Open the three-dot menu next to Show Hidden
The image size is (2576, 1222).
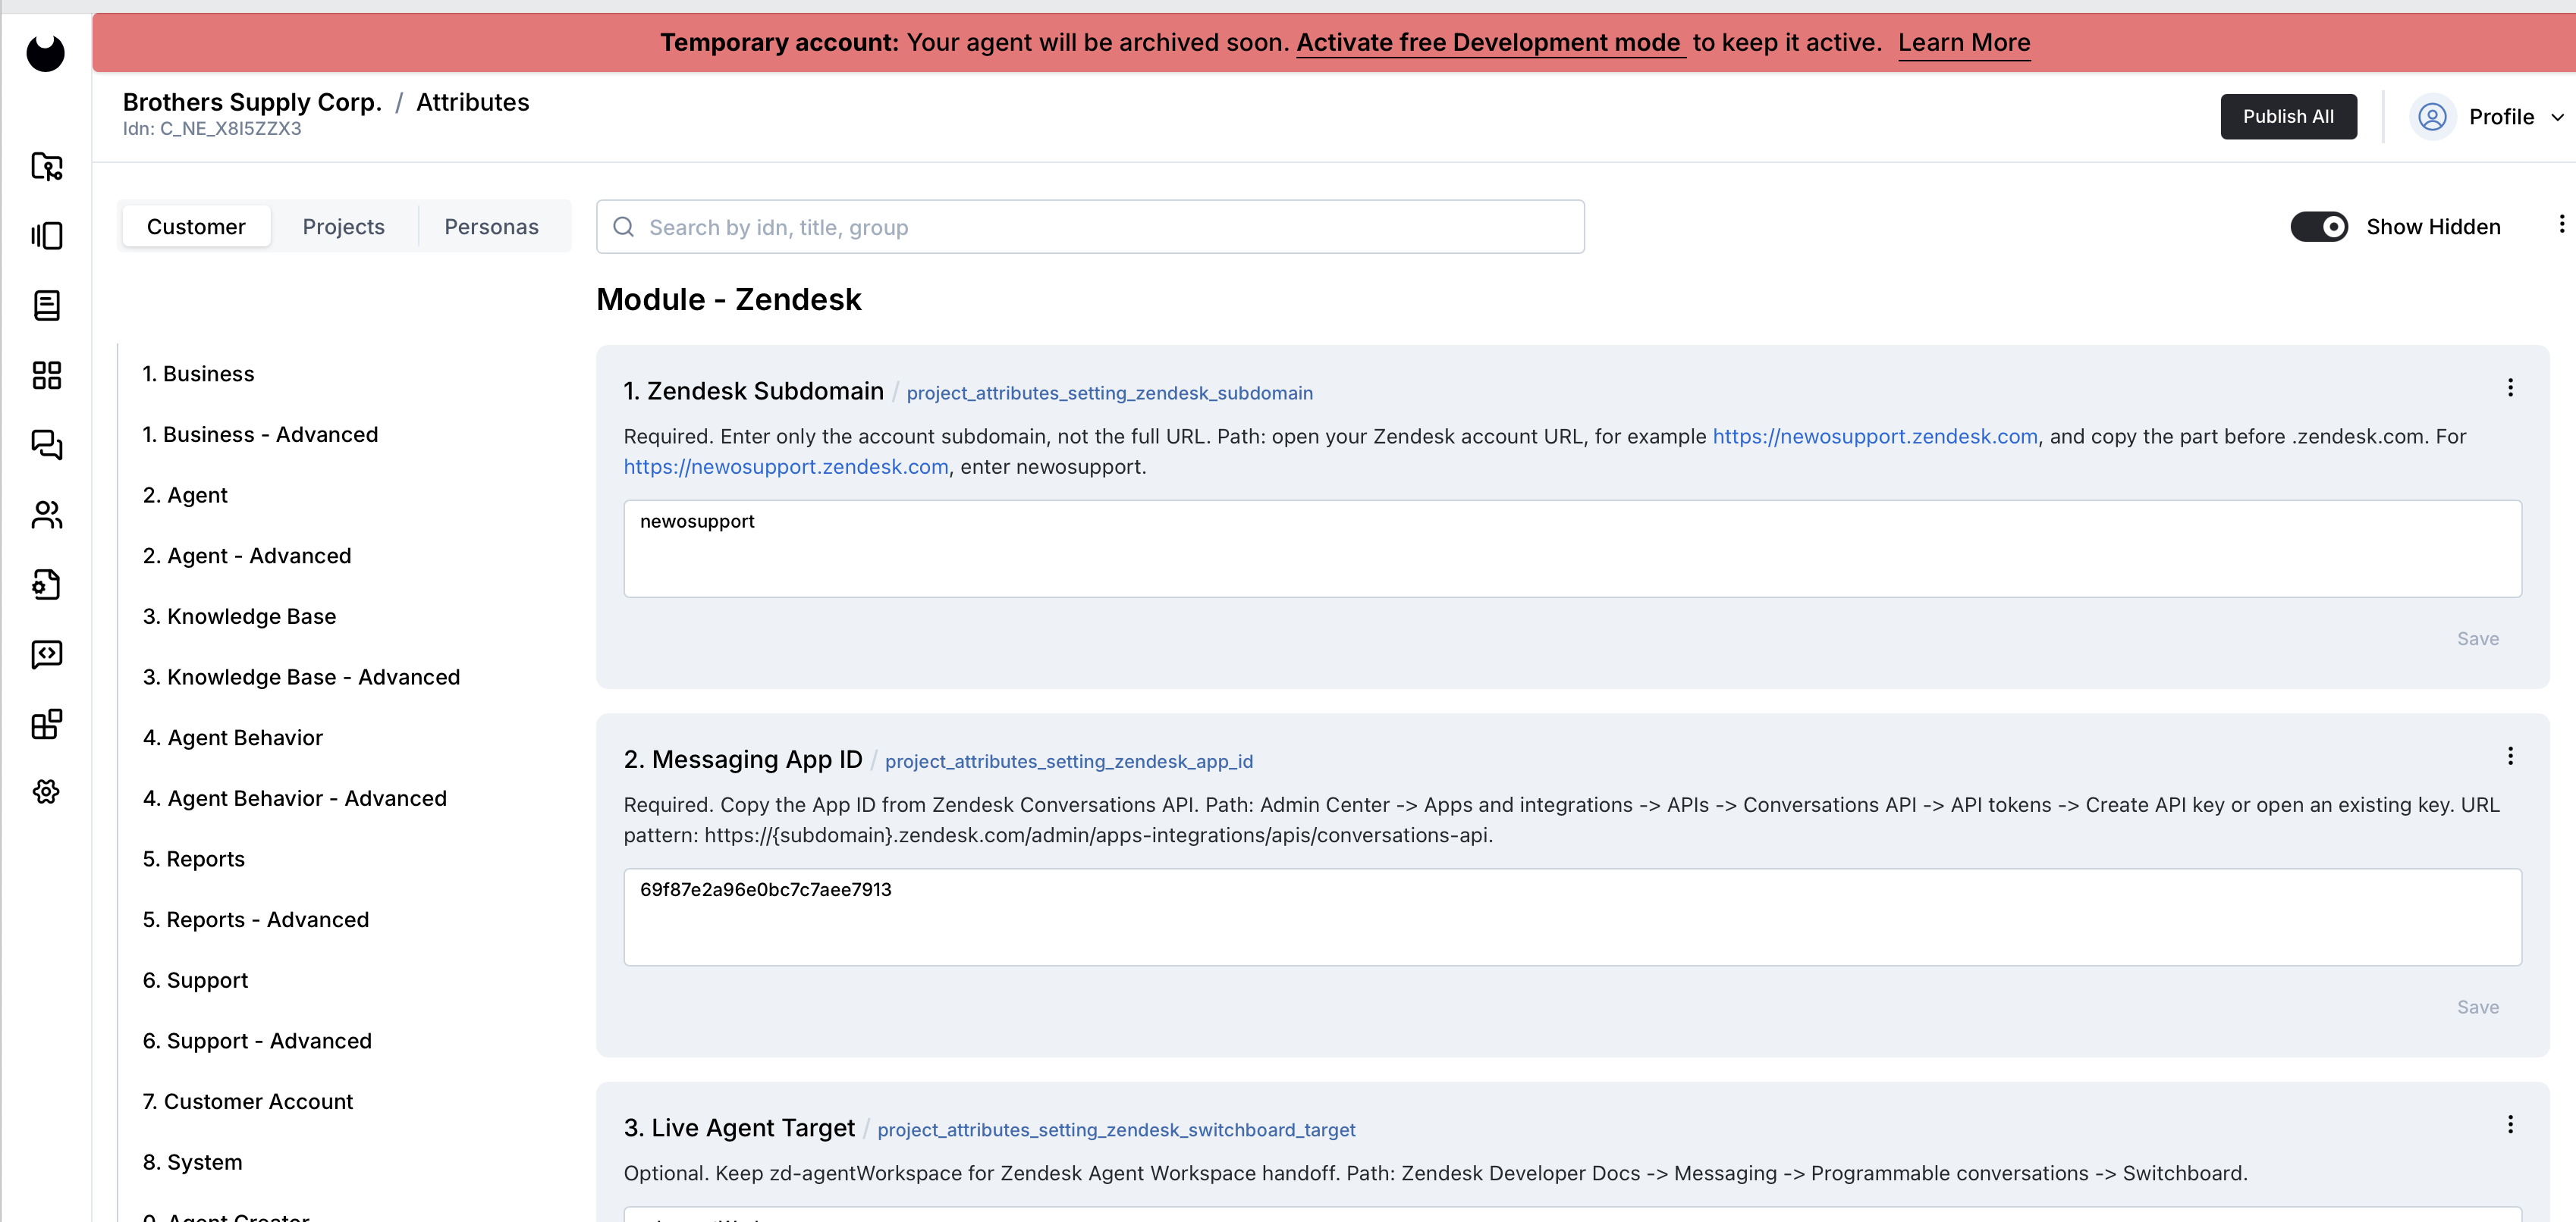pyautogui.click(x=2561, y=224)
